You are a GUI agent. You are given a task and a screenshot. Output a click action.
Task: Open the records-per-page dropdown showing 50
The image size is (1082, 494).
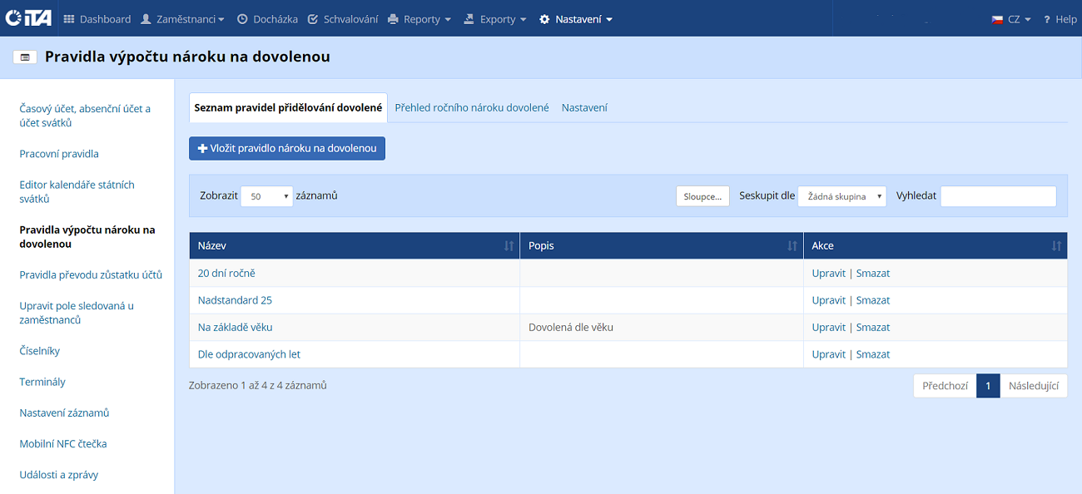coord(266,196)
